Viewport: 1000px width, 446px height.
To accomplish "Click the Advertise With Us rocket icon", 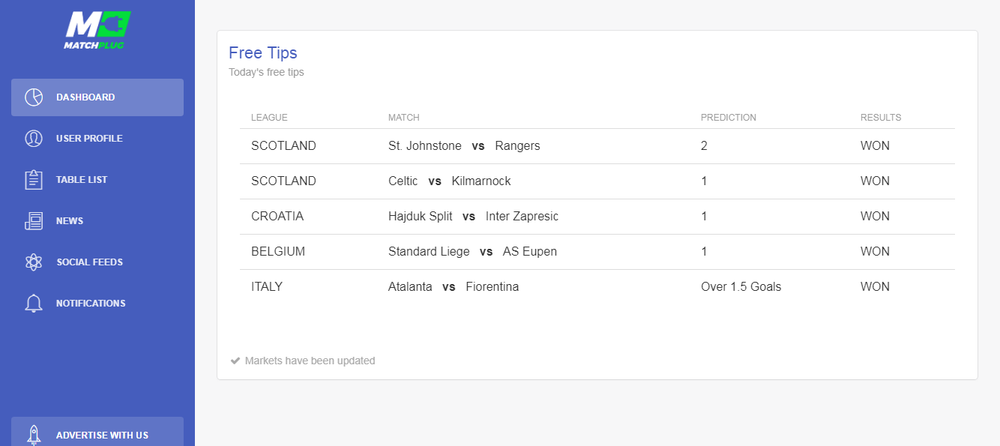I will click(34, 435).
